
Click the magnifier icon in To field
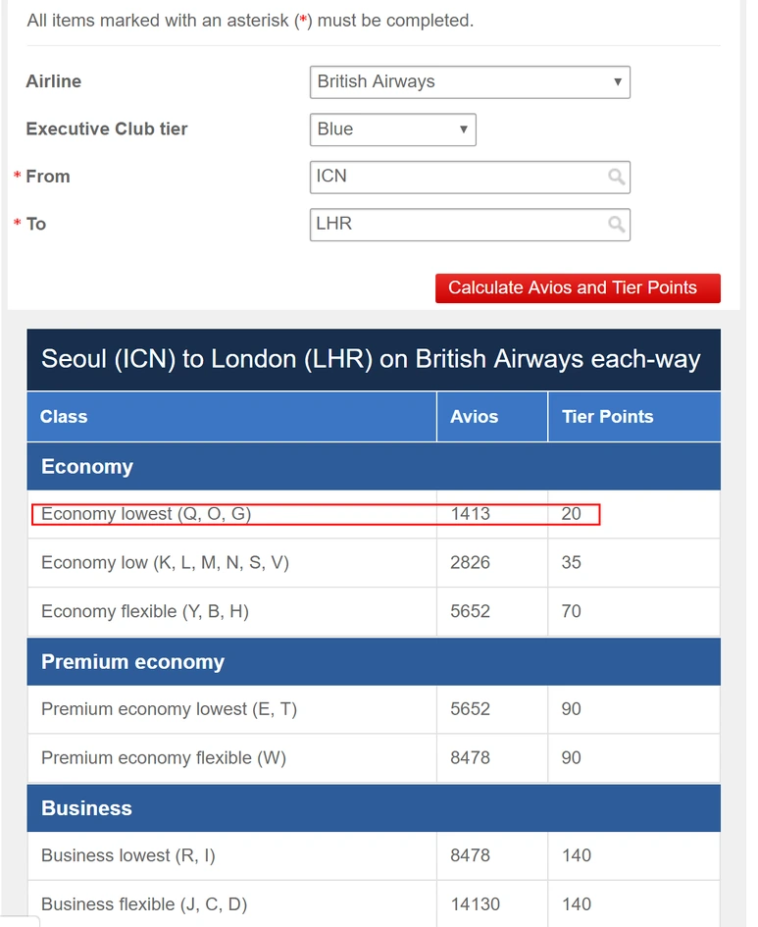[x=616, y=224]
